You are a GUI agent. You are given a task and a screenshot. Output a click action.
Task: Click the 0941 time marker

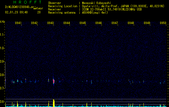18,23
